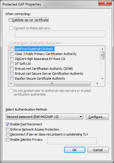Dismiss the dialog with Cancel
Image resolution: width=114 pixels, height=163 pixels.
(x=98, y=150)
